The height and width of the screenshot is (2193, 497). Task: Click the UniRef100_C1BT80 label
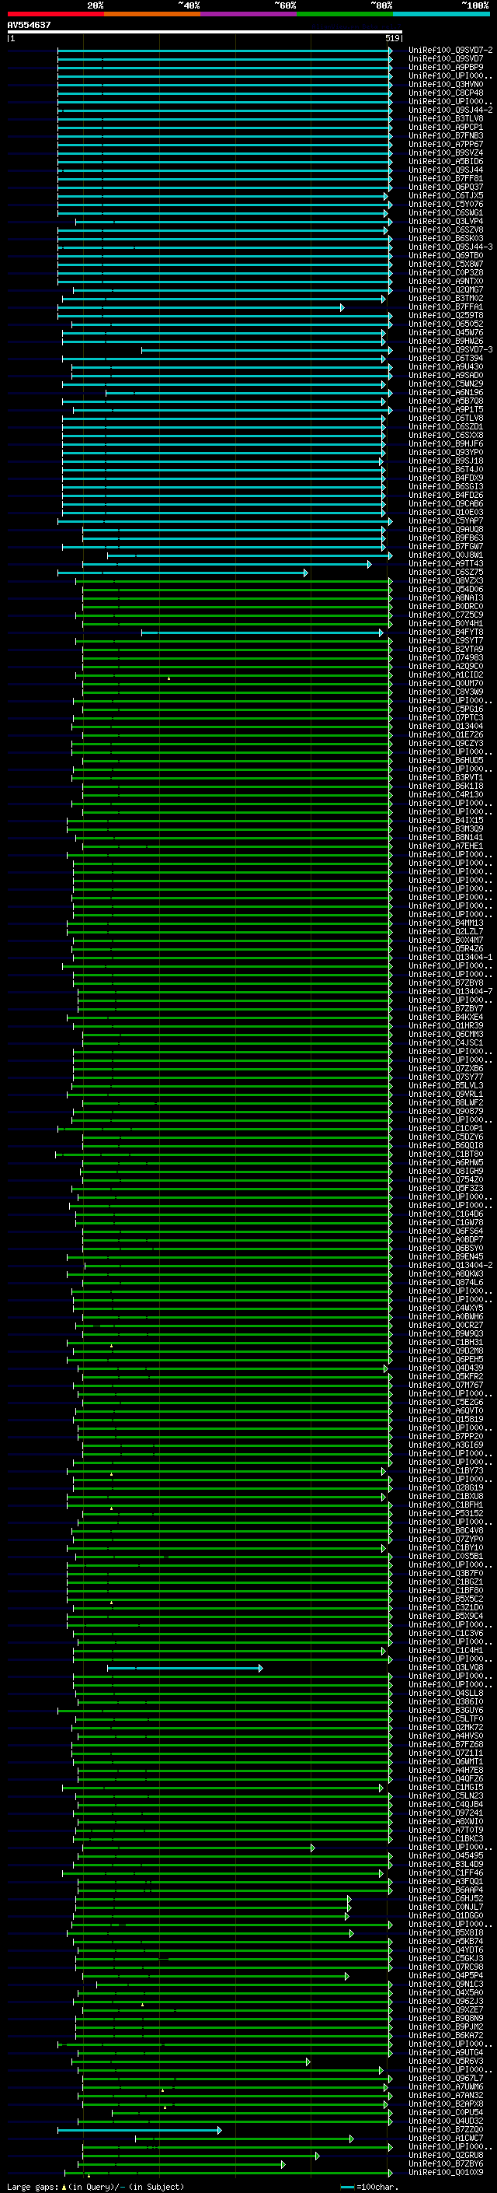pyautogui.click(x=446, y=1154)
